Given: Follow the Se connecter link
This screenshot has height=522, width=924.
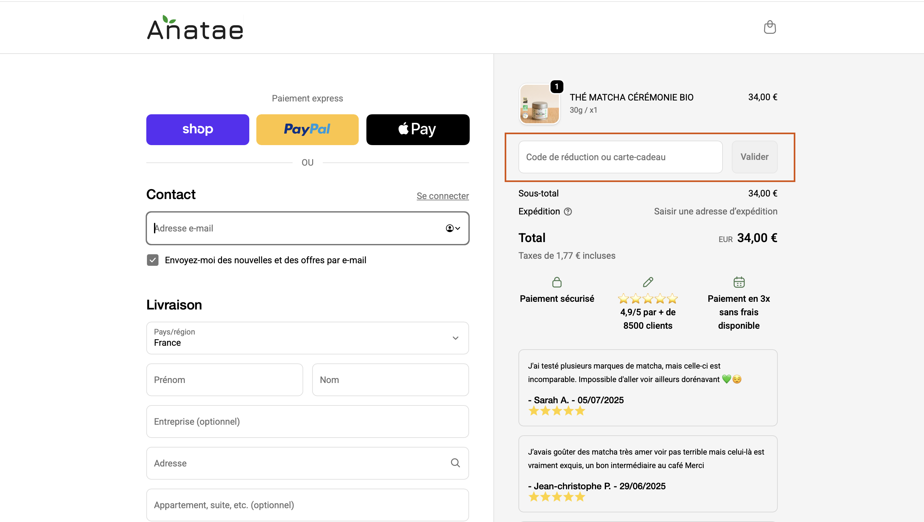Looking at the screenshot, I should point(443,196).
